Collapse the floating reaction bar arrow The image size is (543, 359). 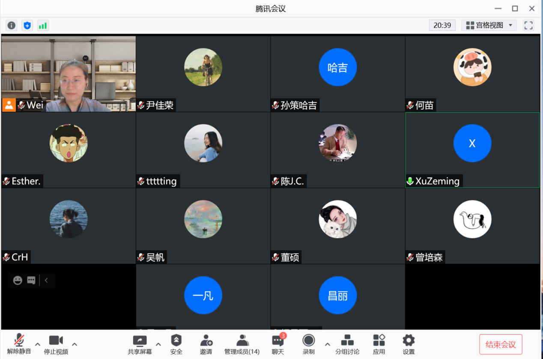point(46,280)
